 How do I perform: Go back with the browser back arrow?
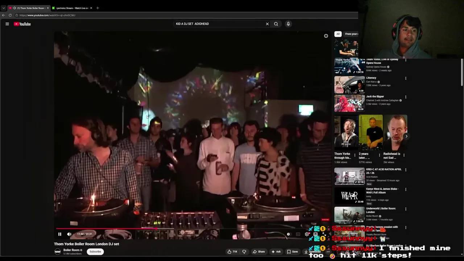click(x=4, y=15)
